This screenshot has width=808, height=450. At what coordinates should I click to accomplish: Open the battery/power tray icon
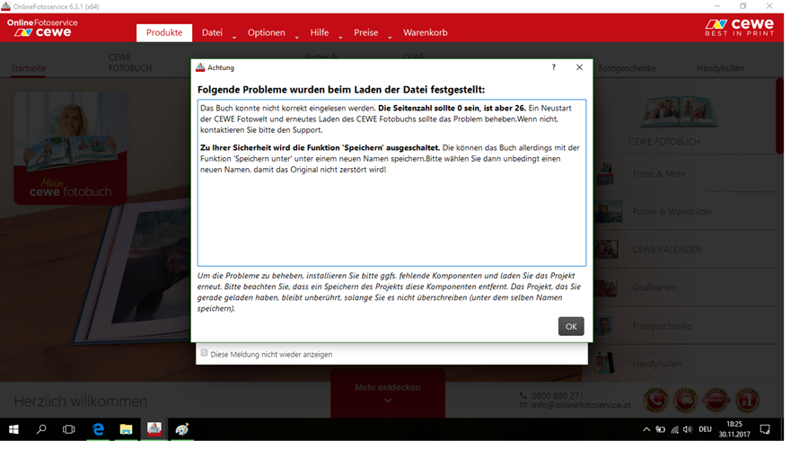[x=660, y=429]
